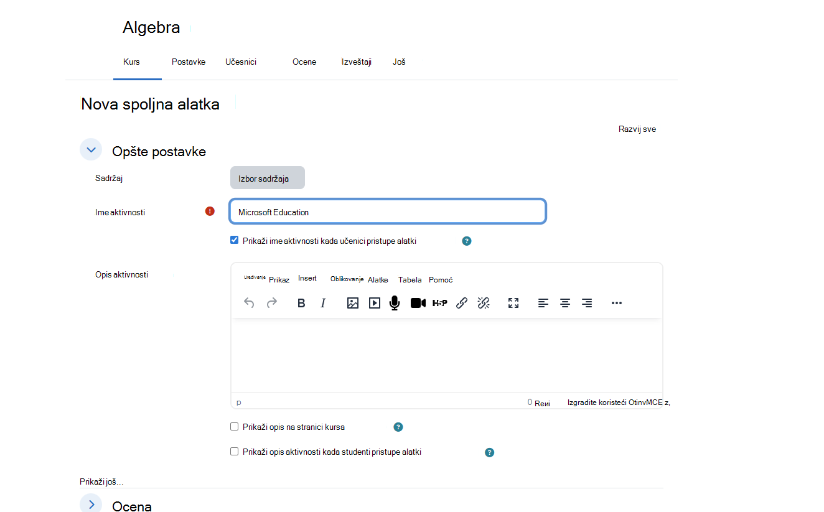Open the Još dropdown in course navigation
The height and width of the screenshot is (512, 824).
(x=399, y=62)
